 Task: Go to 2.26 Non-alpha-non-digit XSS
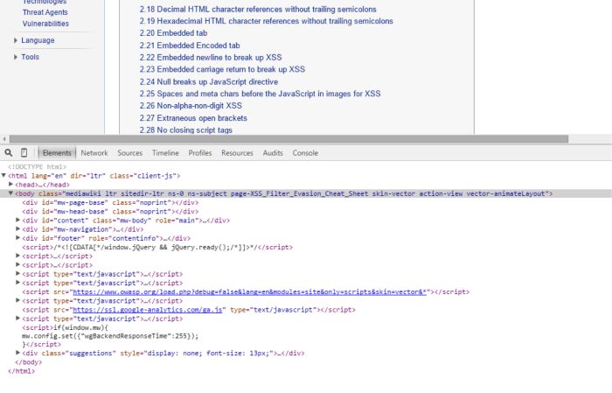(x=191, y=106)
